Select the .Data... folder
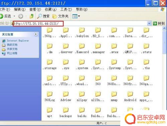Image resolution: width=167 pixels, height=126 pixels. point(130,32)
